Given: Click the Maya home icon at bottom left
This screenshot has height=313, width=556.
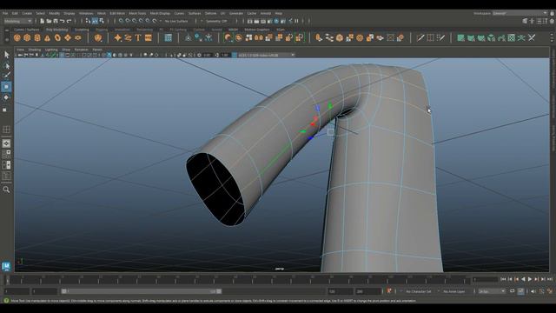Looking at the screenshot, I should [6, 266].
